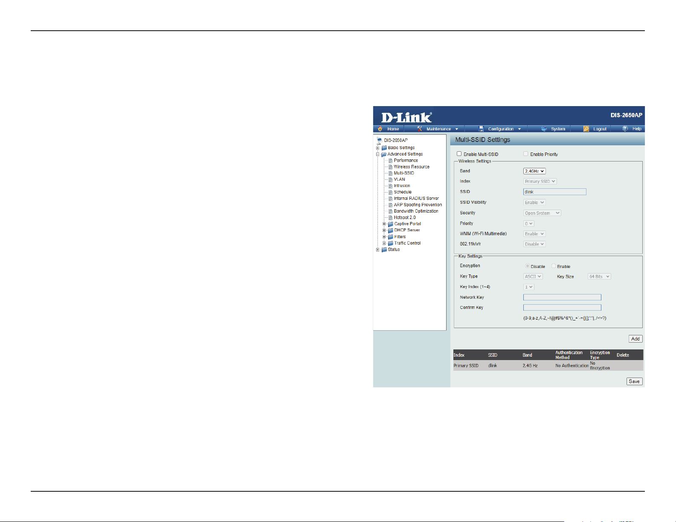Select the Encryption Enable radio button
Screen dimensions: 676x522
pyautogui.click(x=554, y=266)
